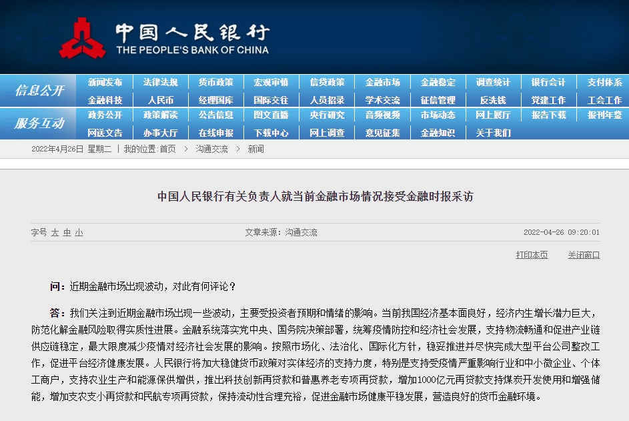Click the 首页 breadcrumb link

click(167, 149)
